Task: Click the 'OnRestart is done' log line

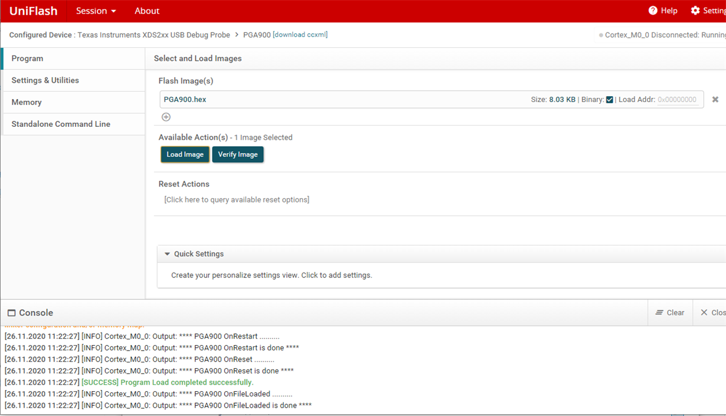Action: click(x=152, y=348)
